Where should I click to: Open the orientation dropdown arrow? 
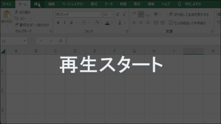(x=161, y=14)
